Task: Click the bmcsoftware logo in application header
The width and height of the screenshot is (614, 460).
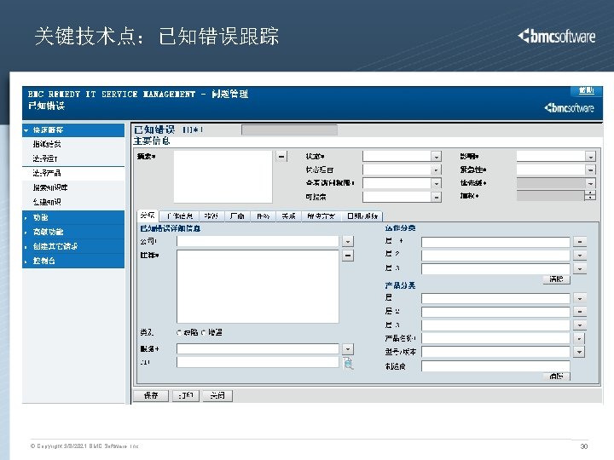Action: [x=569, y=107]
